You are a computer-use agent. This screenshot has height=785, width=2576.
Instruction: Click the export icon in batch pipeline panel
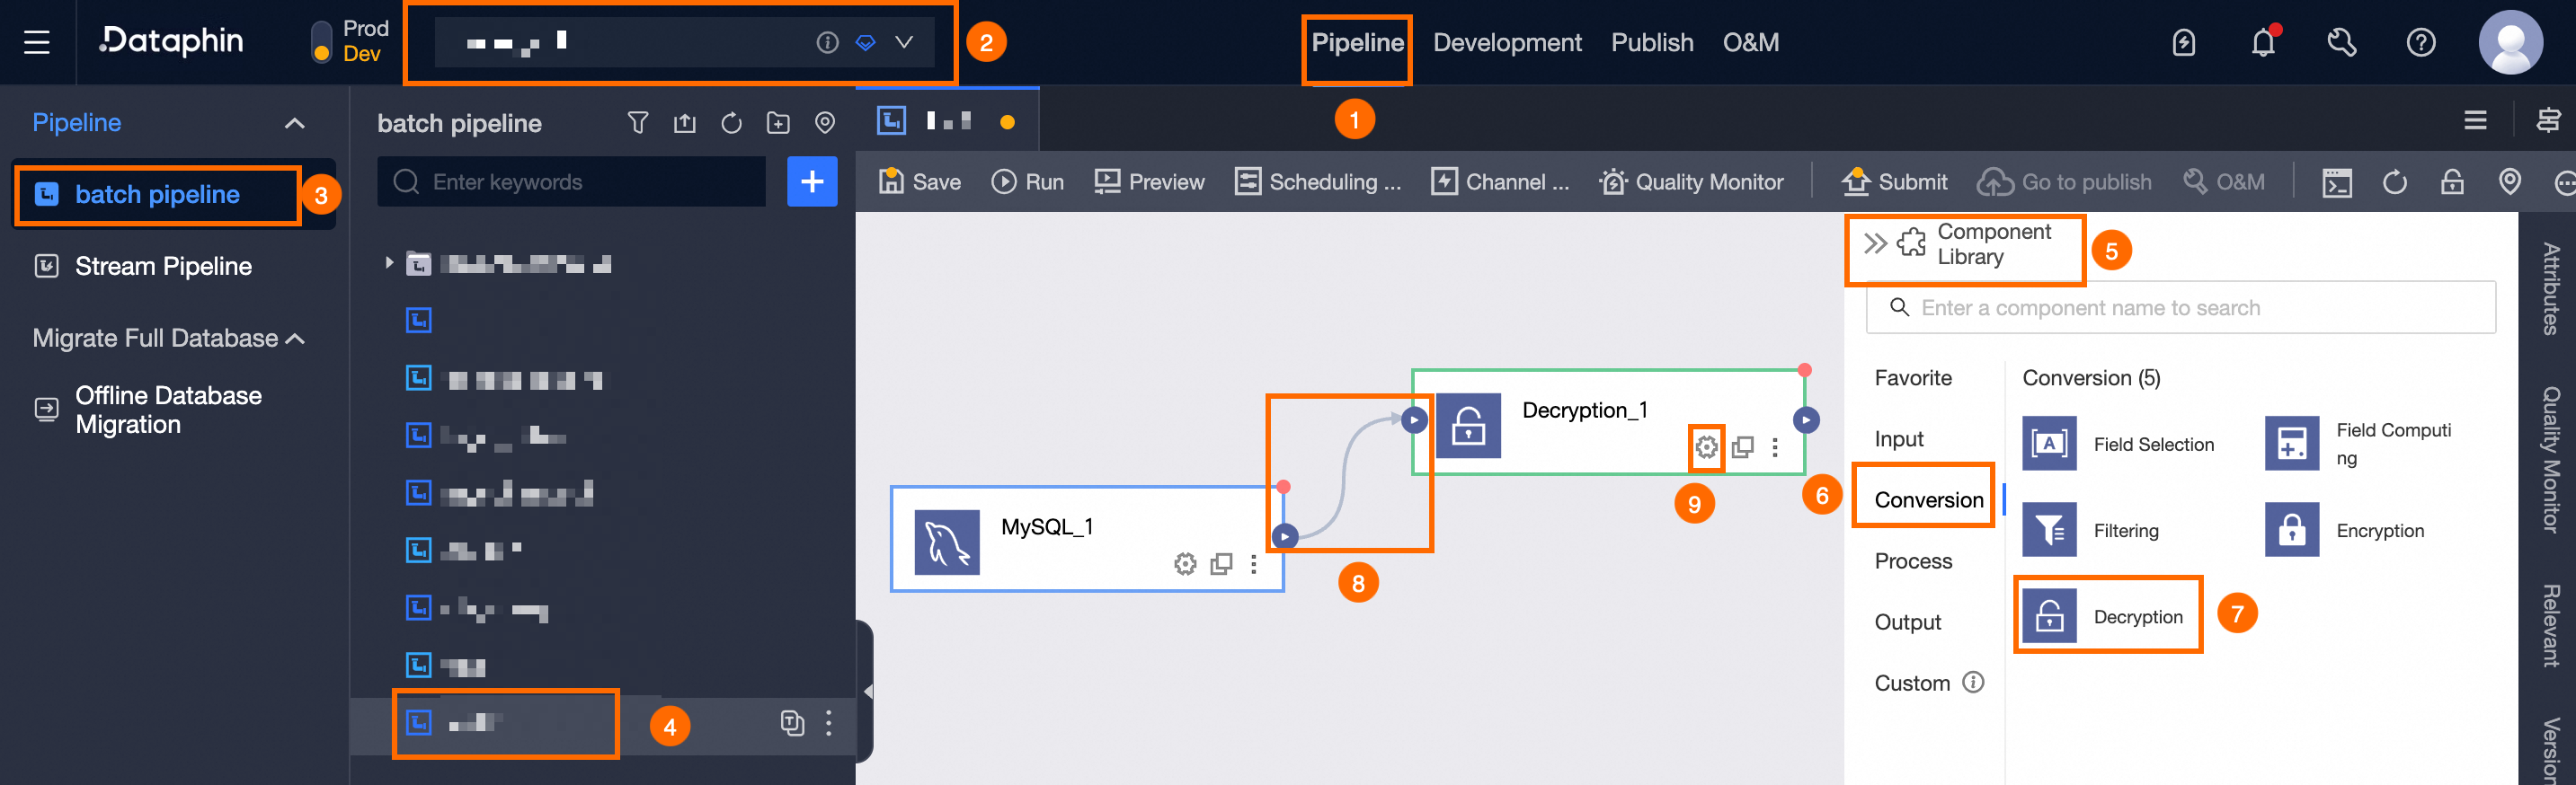[685, 123]
